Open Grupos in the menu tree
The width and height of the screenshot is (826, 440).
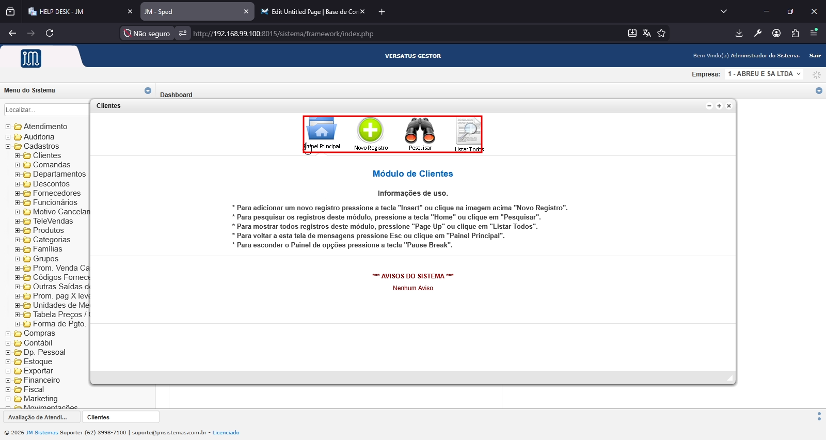coord(46,259)
